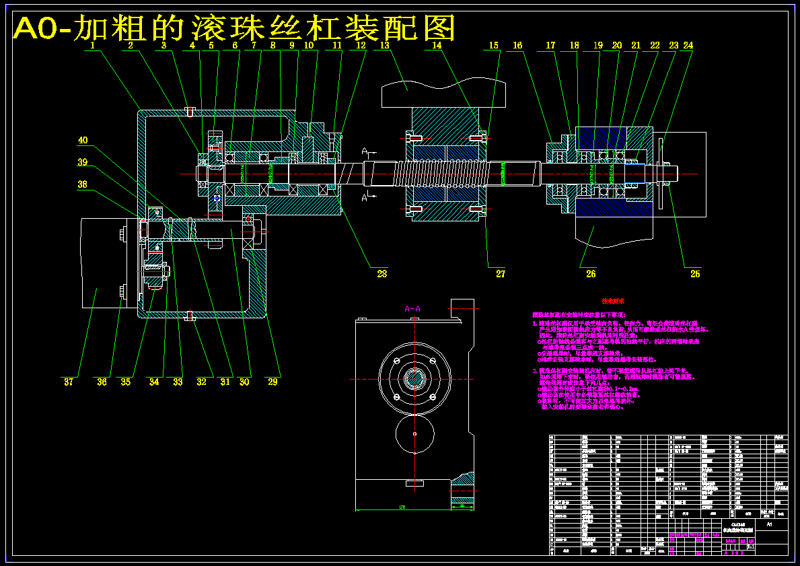Select part callout number 36
This screenshot has width=800, height=566.
point(102,381)
